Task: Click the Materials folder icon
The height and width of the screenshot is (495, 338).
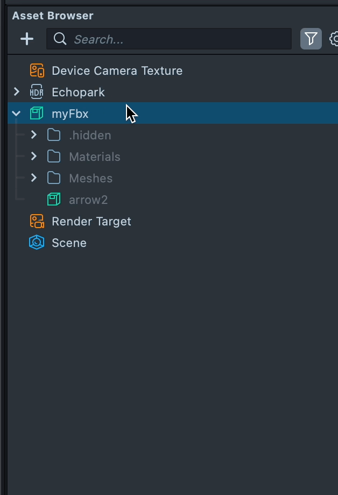Action: click(x=54, y=157)
